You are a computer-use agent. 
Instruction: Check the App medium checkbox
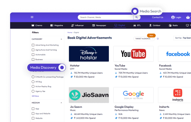pyautogui.click(x=33, y=109)
